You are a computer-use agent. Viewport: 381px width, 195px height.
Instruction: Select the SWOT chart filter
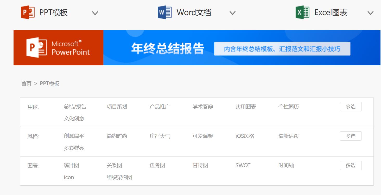point(243,165)
